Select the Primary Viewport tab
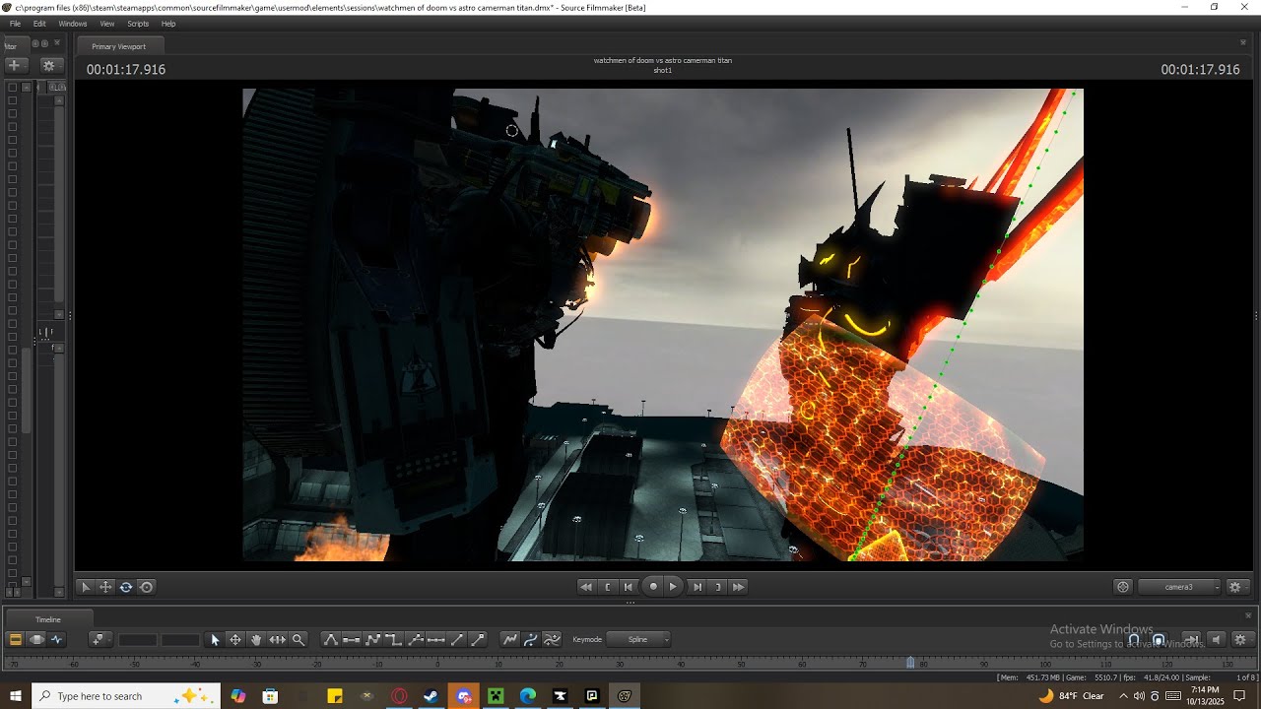This screenshot has width=1261, height=709. [118, 46]
